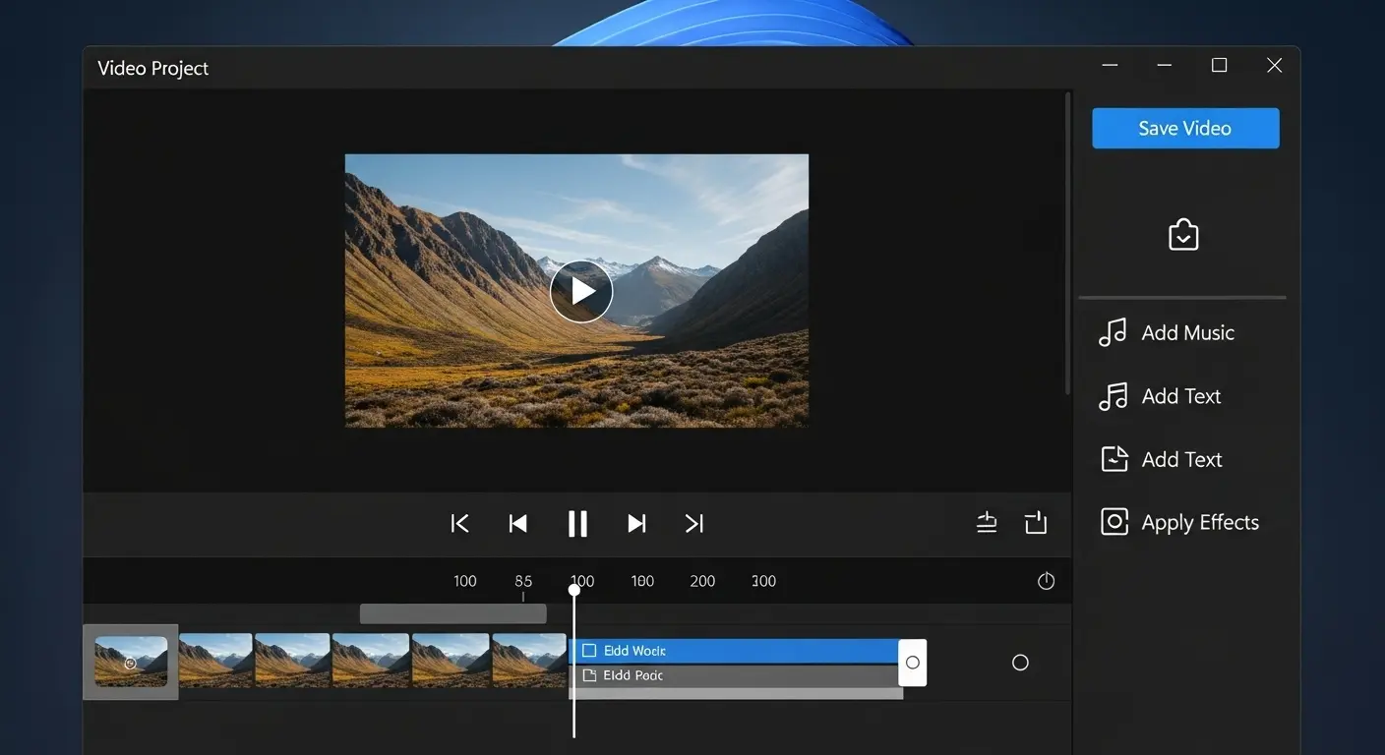
Task: Click the play button overlay on video preview
Action: [x=580, y=291]
